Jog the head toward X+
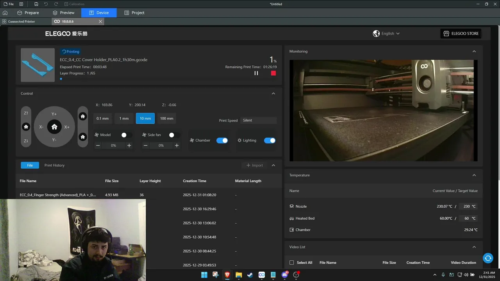 coord(67,127)
